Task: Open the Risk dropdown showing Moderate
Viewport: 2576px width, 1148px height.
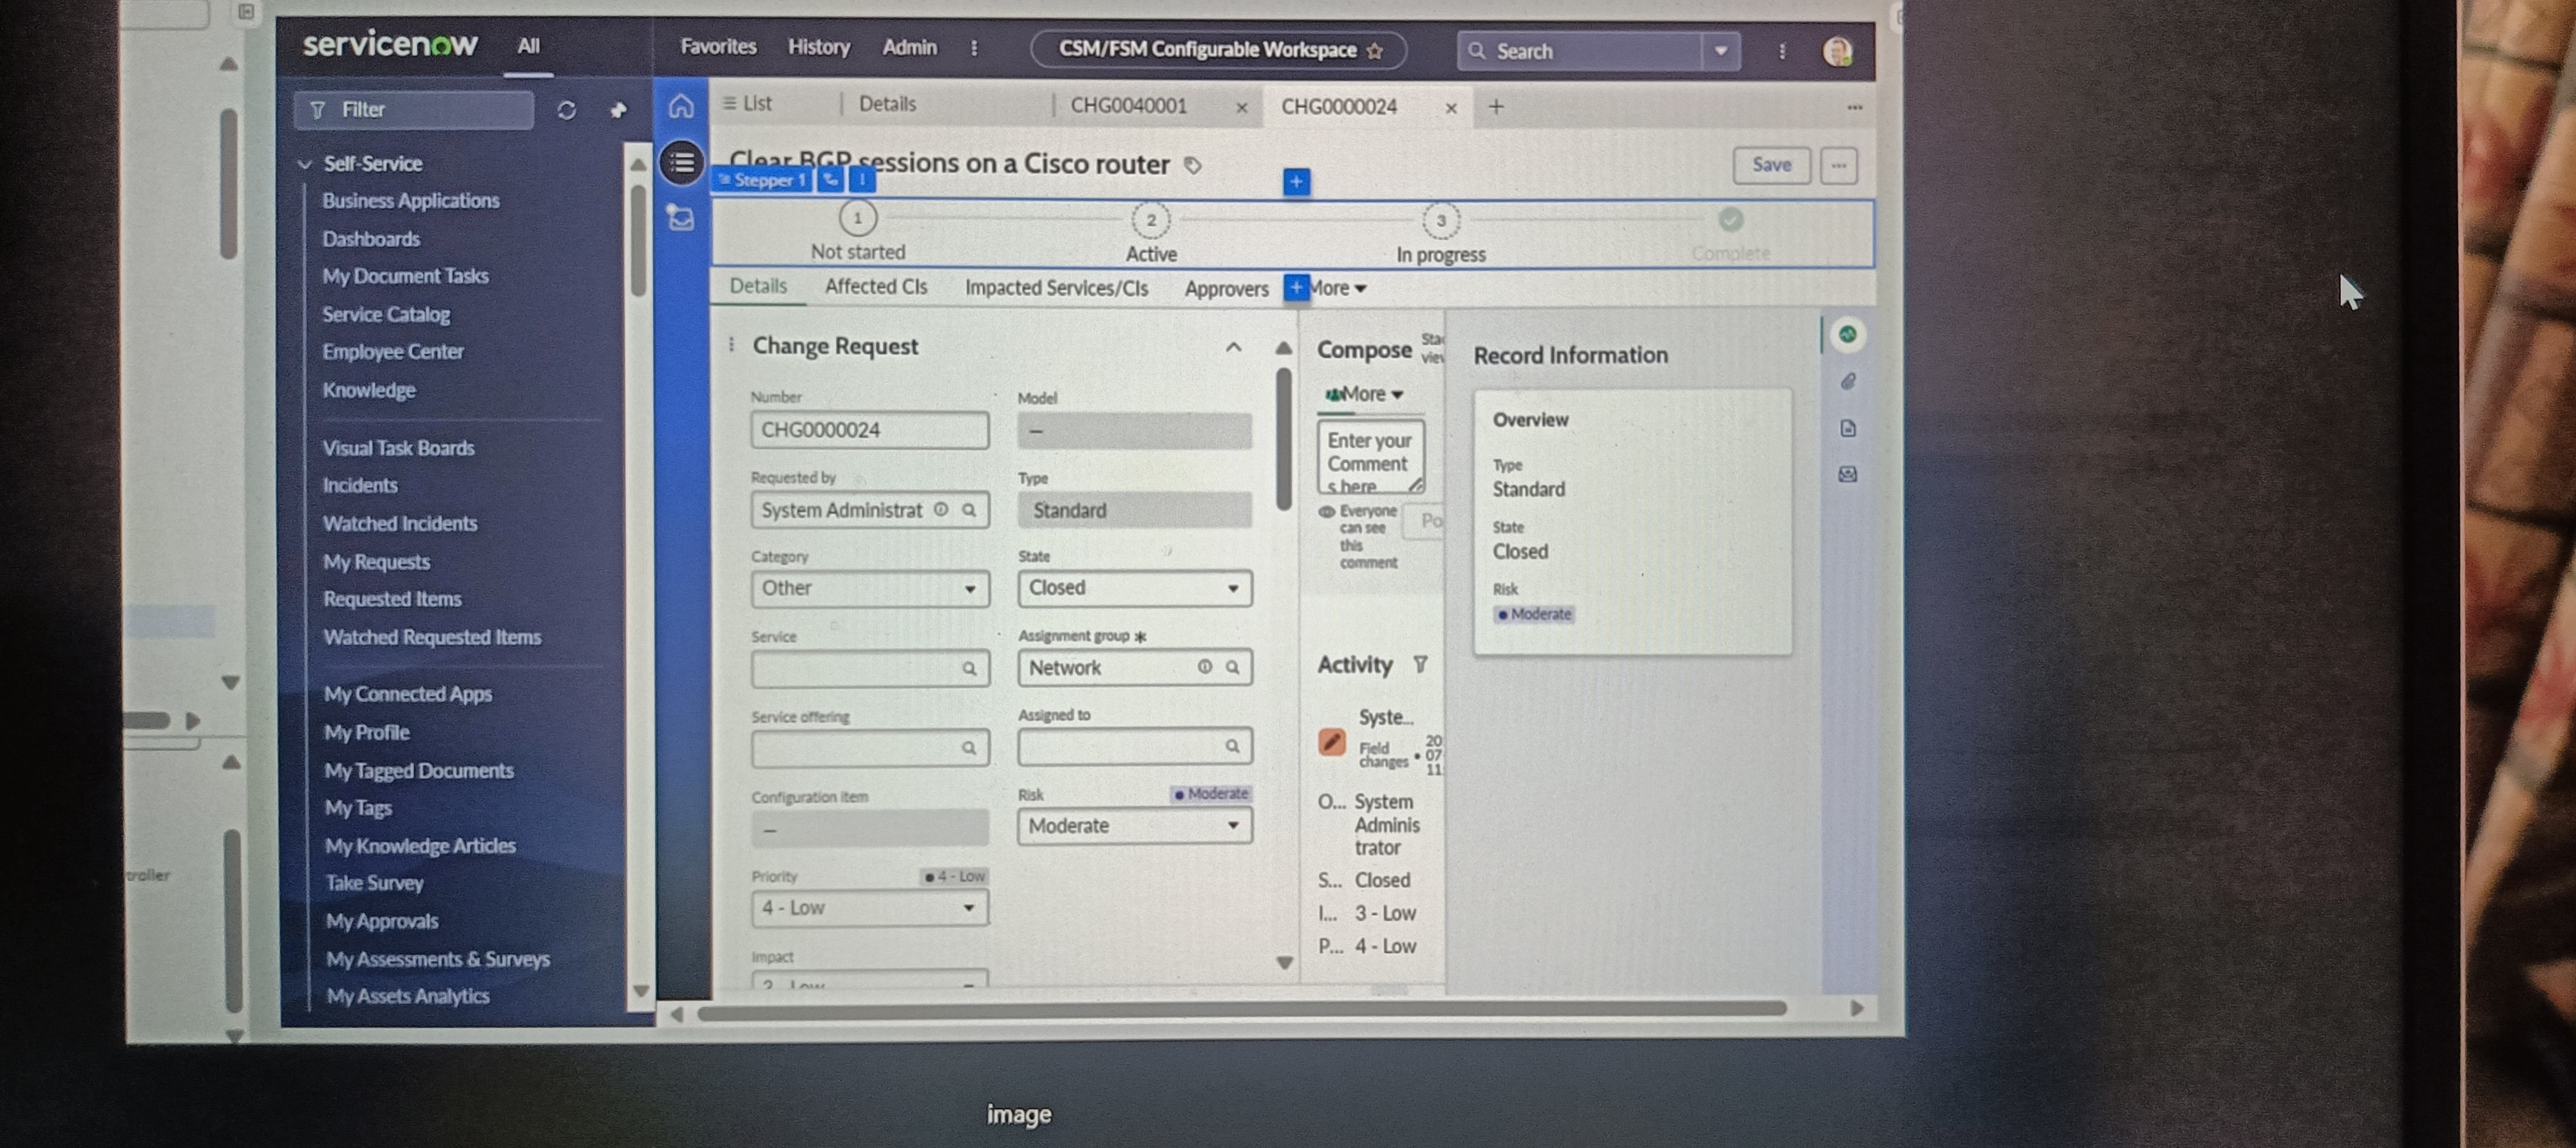Action: tap(1135, 826)
